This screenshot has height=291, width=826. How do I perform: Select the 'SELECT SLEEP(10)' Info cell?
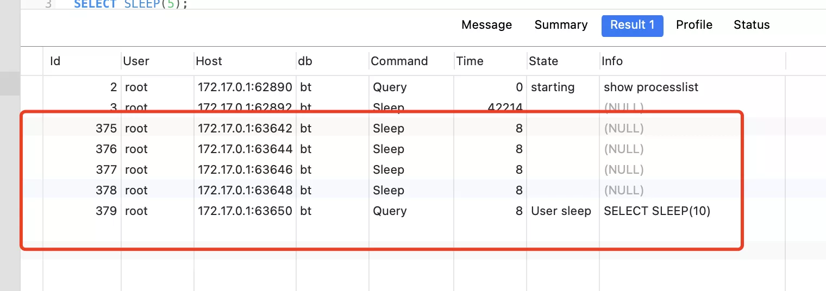657,211
